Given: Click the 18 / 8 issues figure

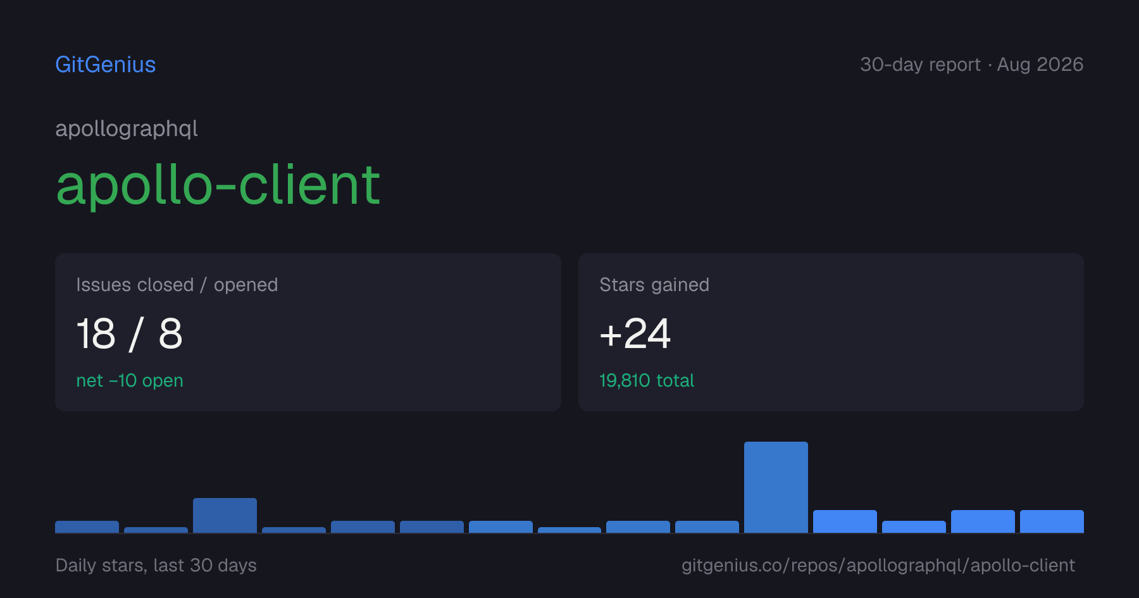Looking at the screenshot, I should point(130,333).
